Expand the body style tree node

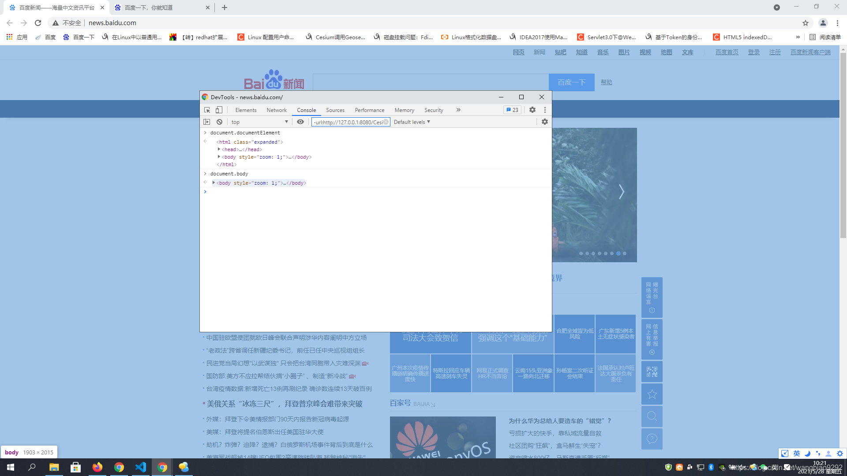(214, 182)
